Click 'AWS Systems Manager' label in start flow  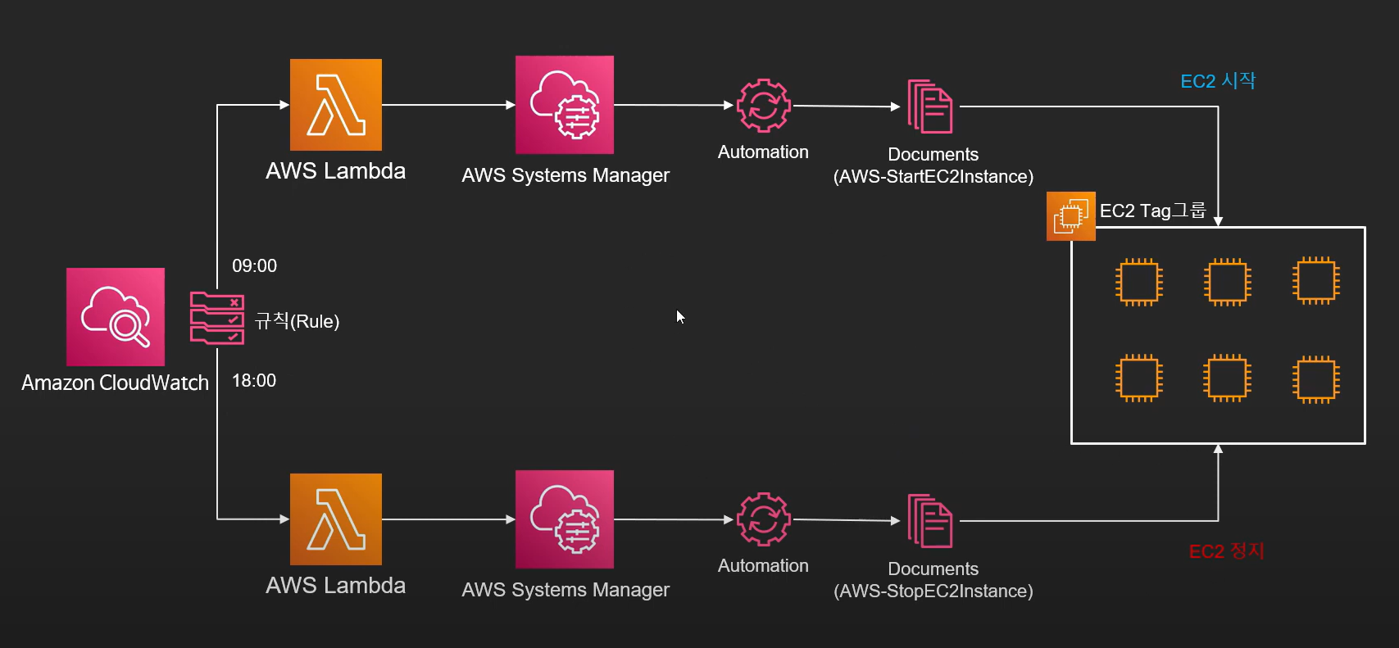tap(566, 175)
